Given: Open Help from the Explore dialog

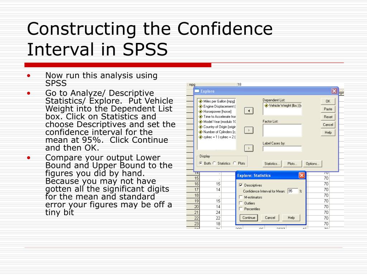Looking at the screenshot, I should coord(328,132).
